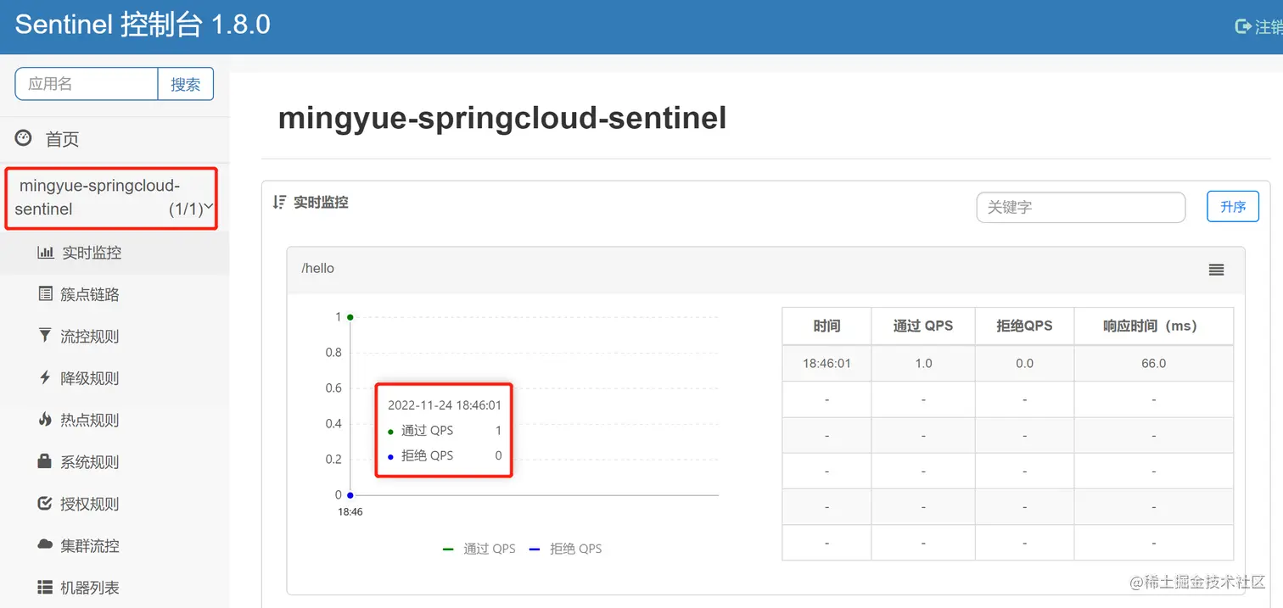Collapse the mingyue-springcloud-sentinel app chevron
This screenshot has height=608, width=1283.
[x=208, y=206]
